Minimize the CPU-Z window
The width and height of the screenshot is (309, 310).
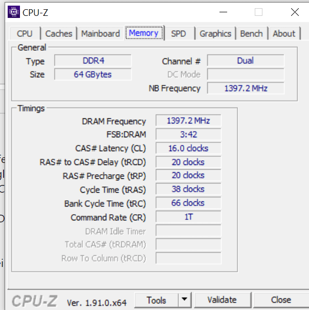pos(224,12)
